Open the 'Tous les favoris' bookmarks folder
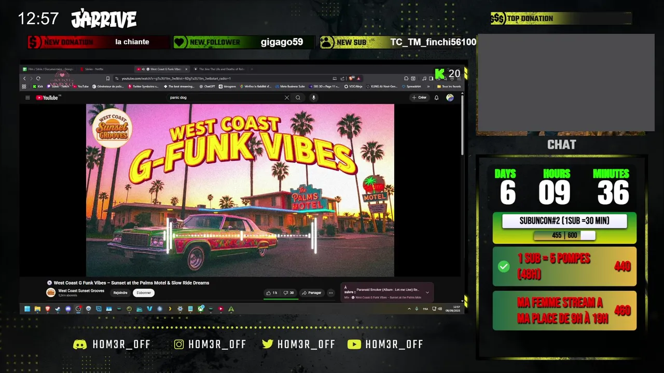 click(x=449, y=87)
